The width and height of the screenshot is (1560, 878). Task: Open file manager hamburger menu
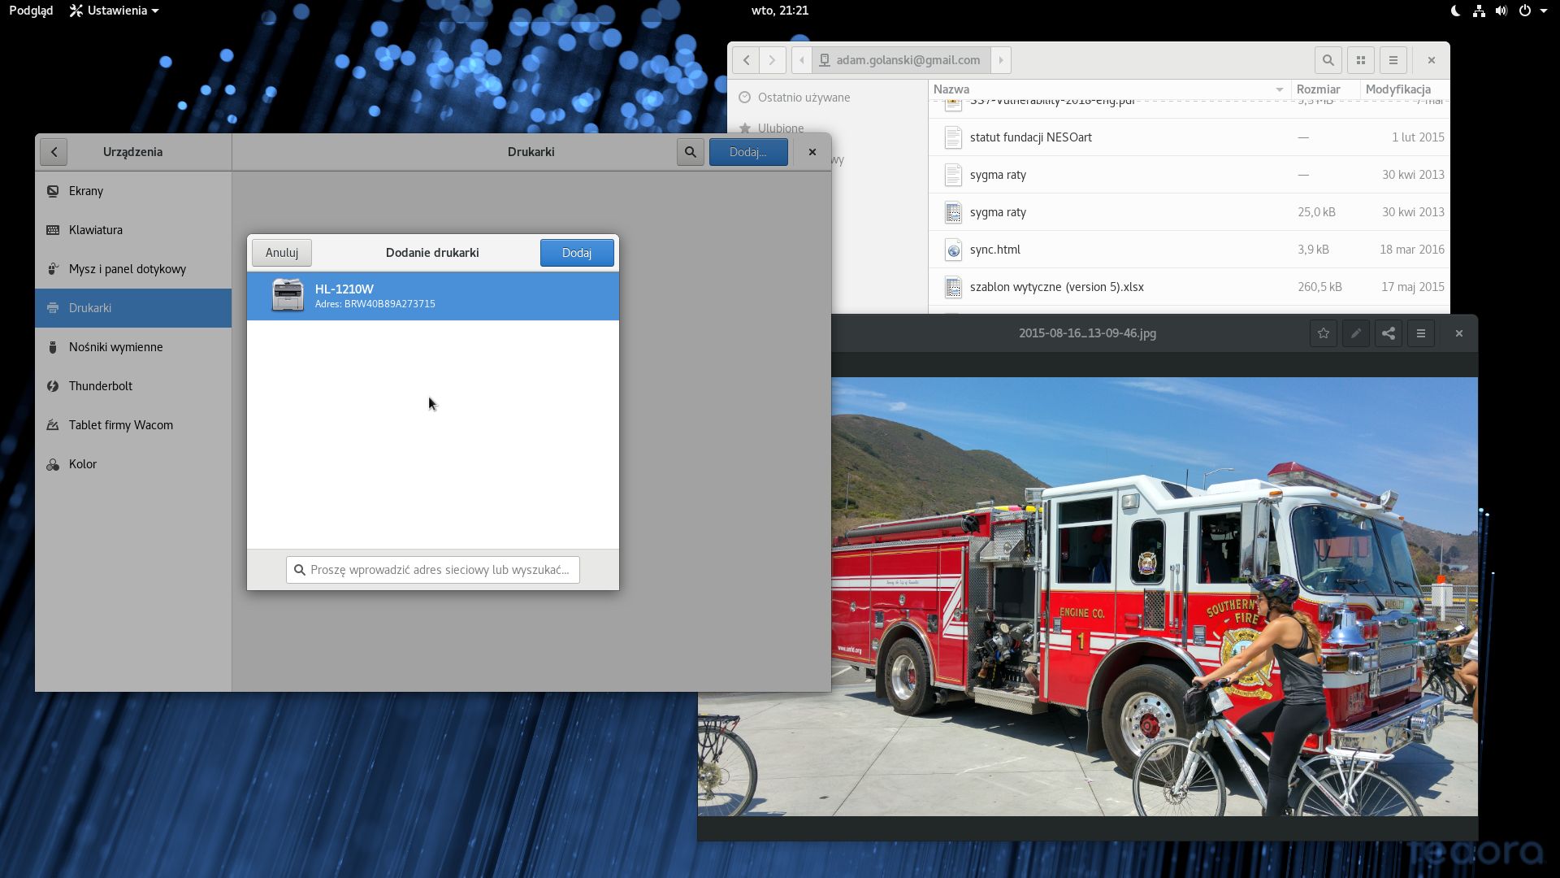1393,60
